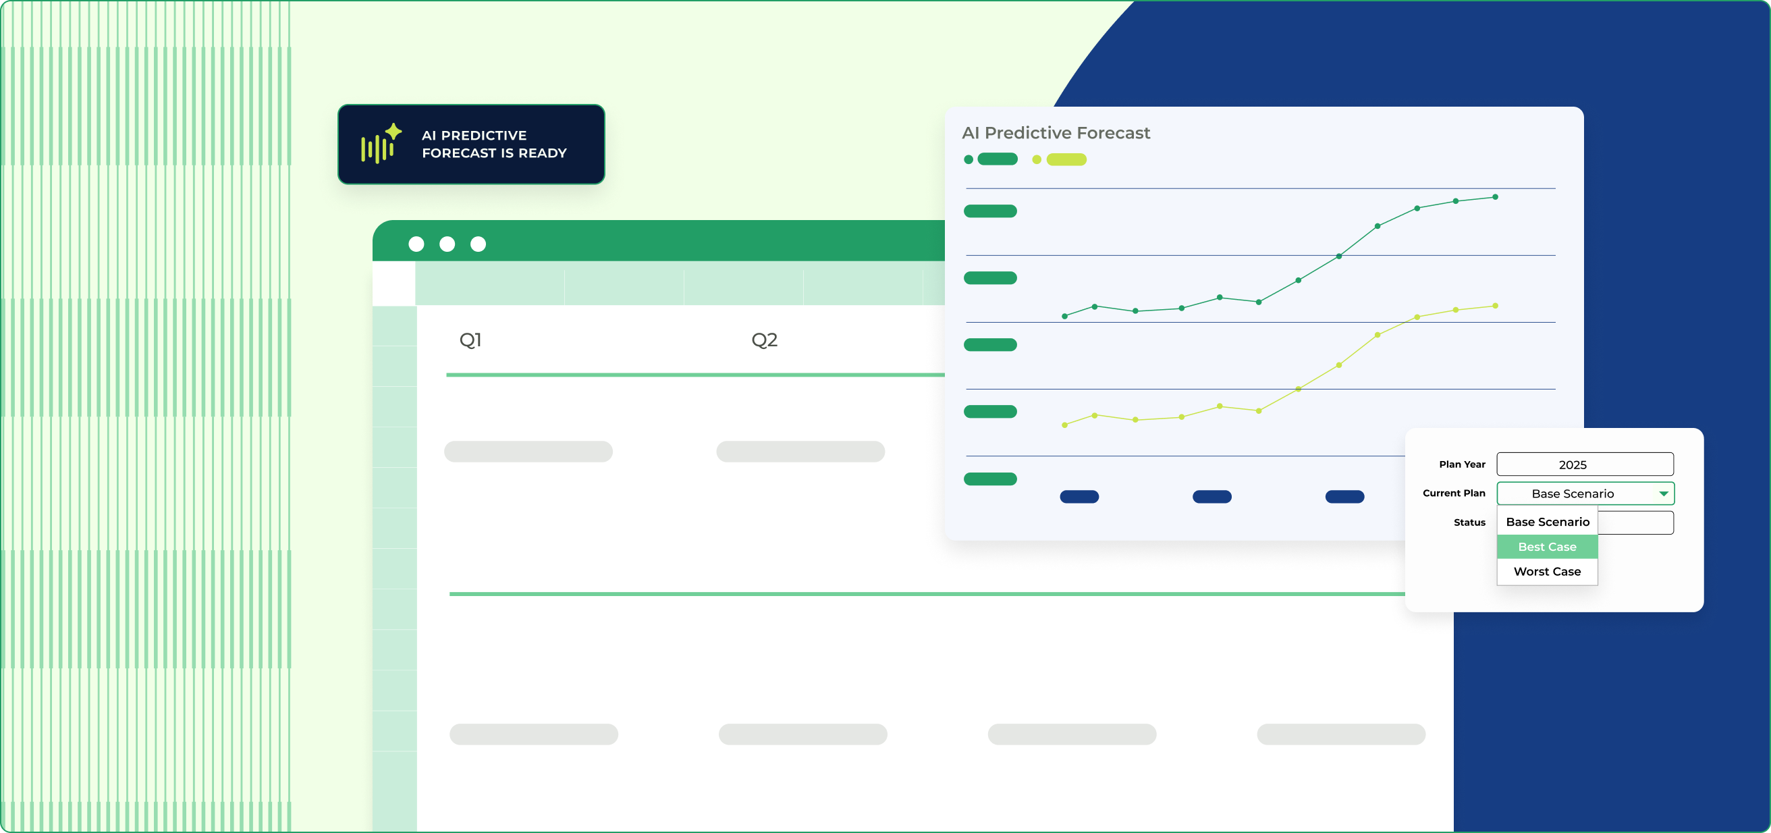This screenshot has width=1771, height=833.
Task: Click the Status label
Action: click(x=1469, y=522)
